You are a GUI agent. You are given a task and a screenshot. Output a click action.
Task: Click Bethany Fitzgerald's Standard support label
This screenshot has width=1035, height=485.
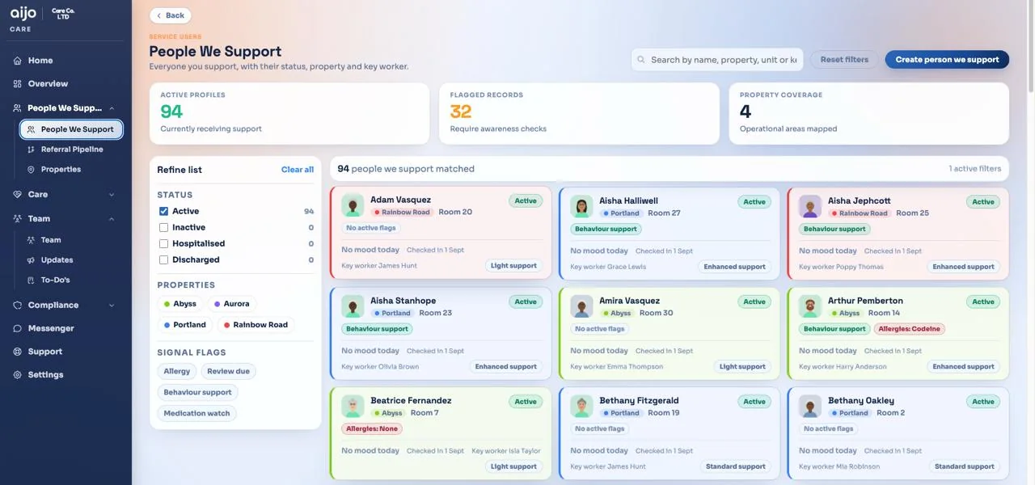[735, 466]
